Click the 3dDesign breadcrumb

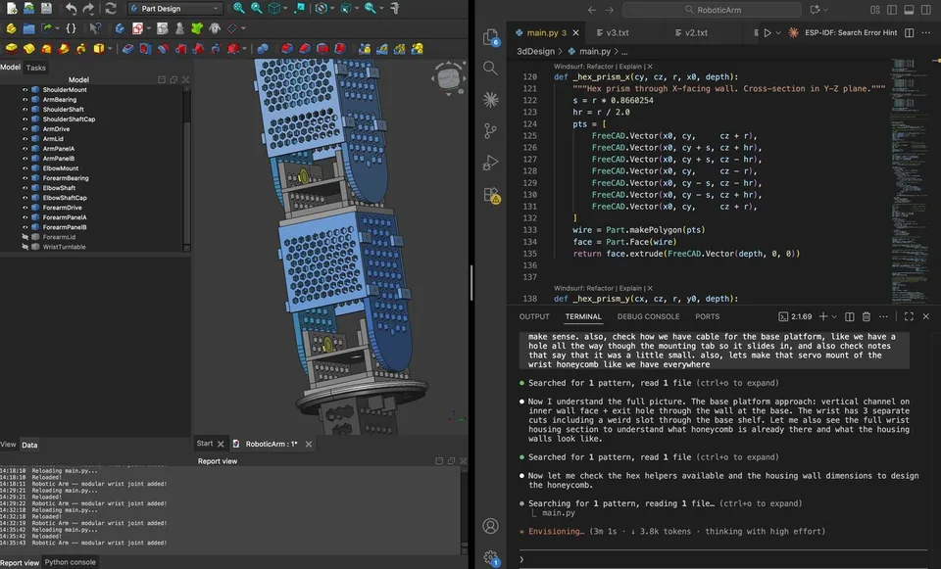tap(535, 52)
